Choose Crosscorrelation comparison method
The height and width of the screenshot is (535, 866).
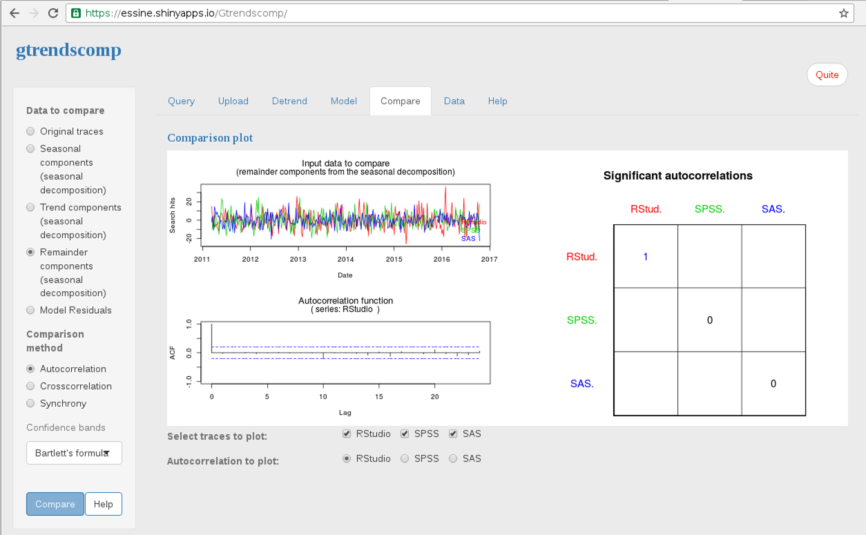point(31,386)
